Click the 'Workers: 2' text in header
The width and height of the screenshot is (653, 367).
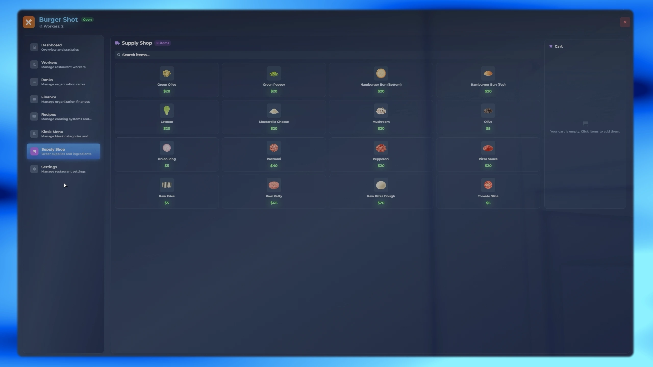53,26
